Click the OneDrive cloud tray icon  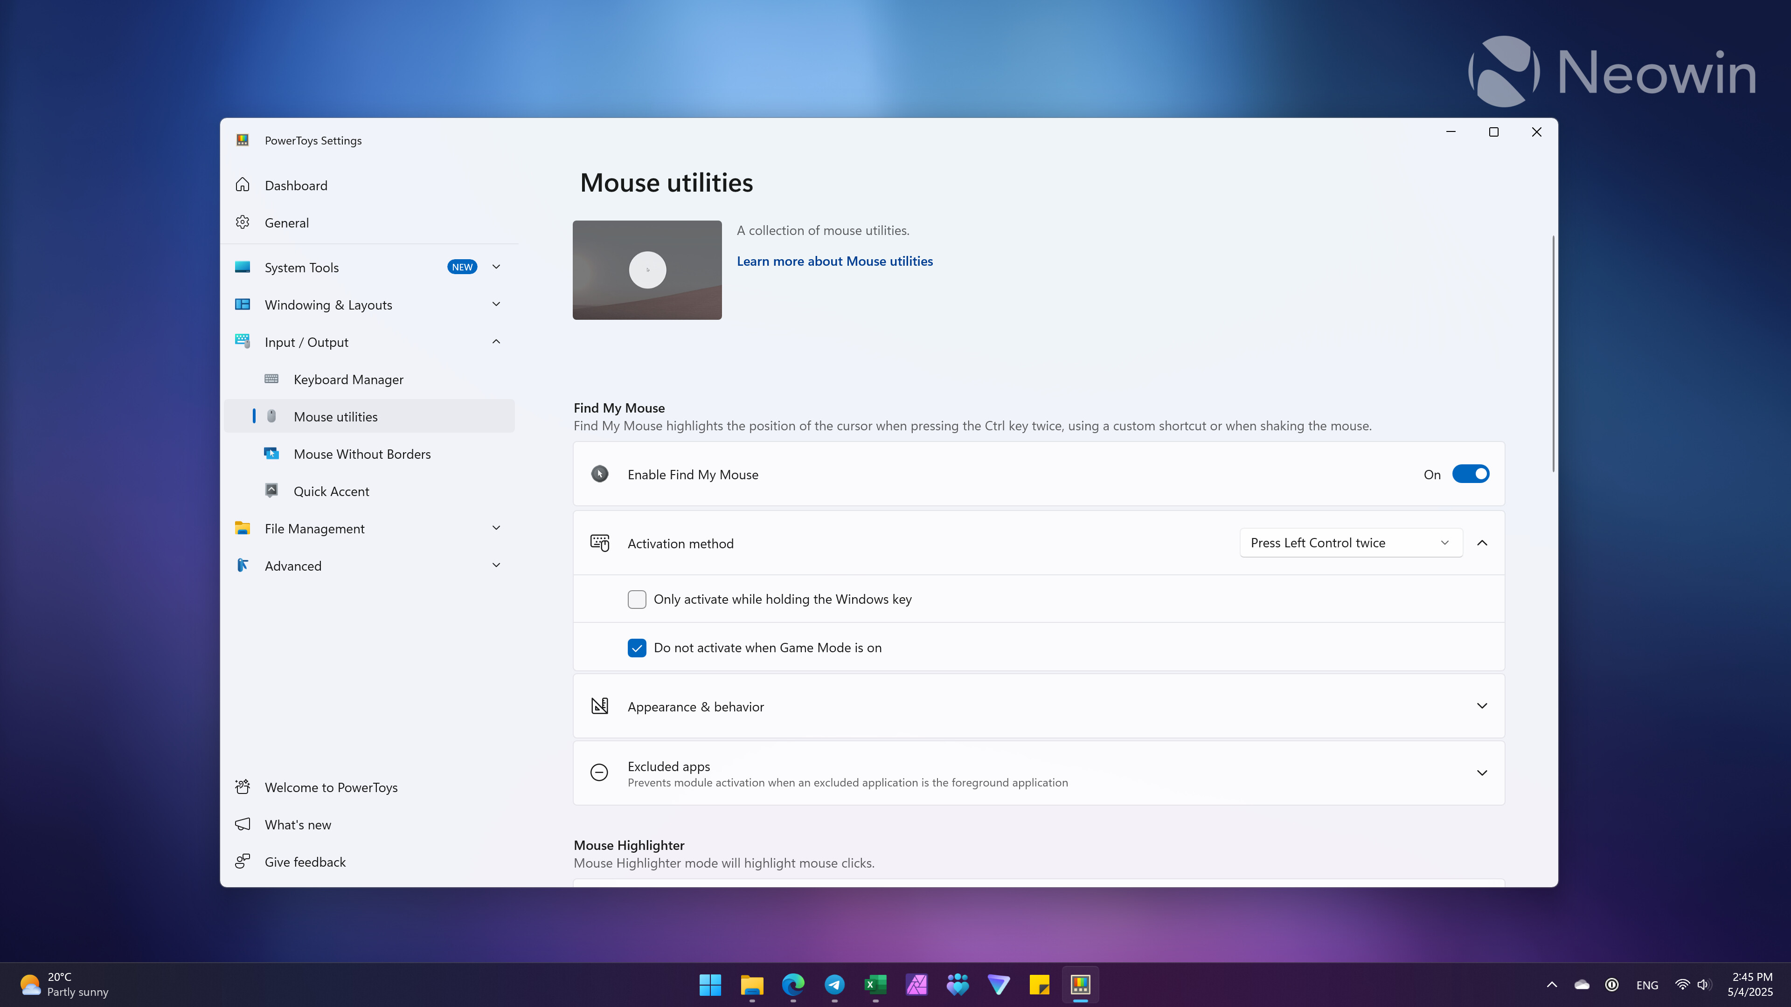click(1582, 985)
